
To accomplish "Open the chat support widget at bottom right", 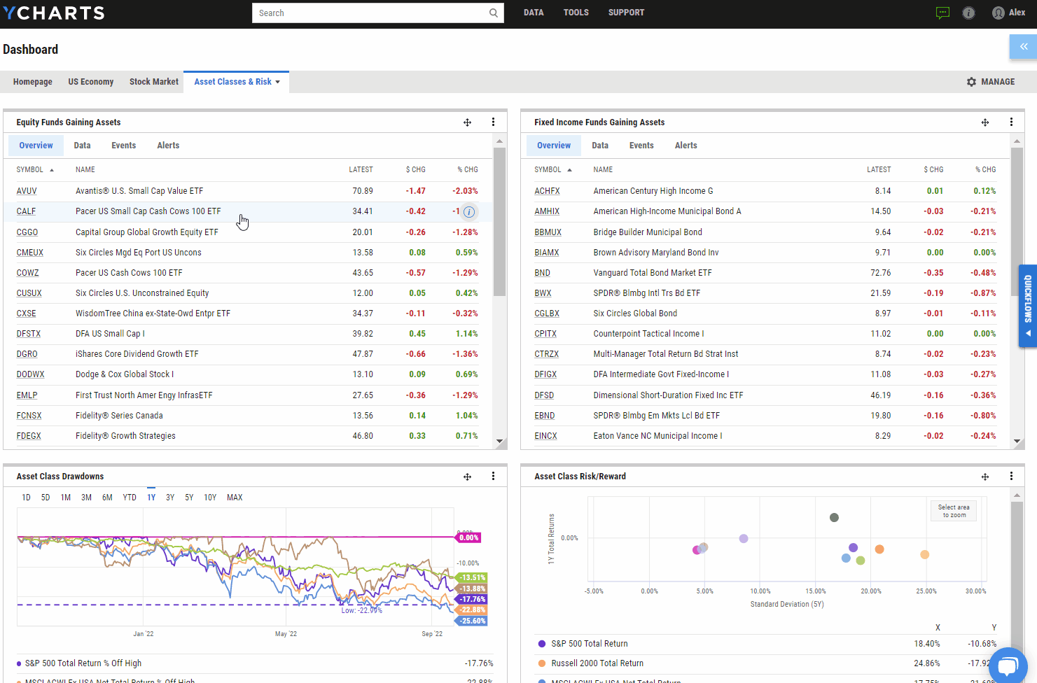I will [1008, 665].
